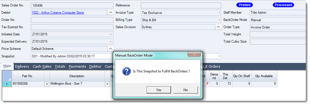This screenshot has width=310, height=105.
Task: Click the Processed status badge
Action: pyautogui.click(x=283, y=5)
